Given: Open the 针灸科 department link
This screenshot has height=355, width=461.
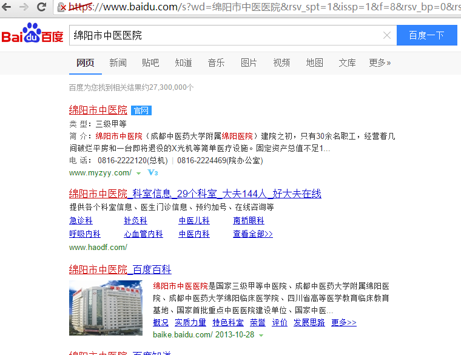Looking at the screenshot, I should (x=135, y=221).
